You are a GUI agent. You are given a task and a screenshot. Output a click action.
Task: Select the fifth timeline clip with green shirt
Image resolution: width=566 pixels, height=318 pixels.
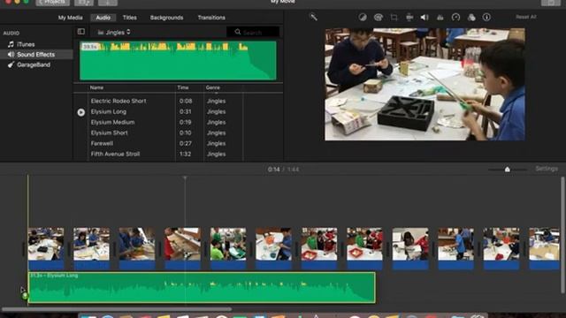[228, 248]
